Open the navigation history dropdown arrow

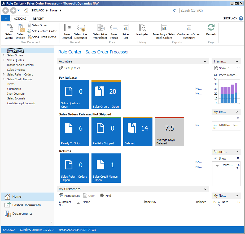click(19, 10)
